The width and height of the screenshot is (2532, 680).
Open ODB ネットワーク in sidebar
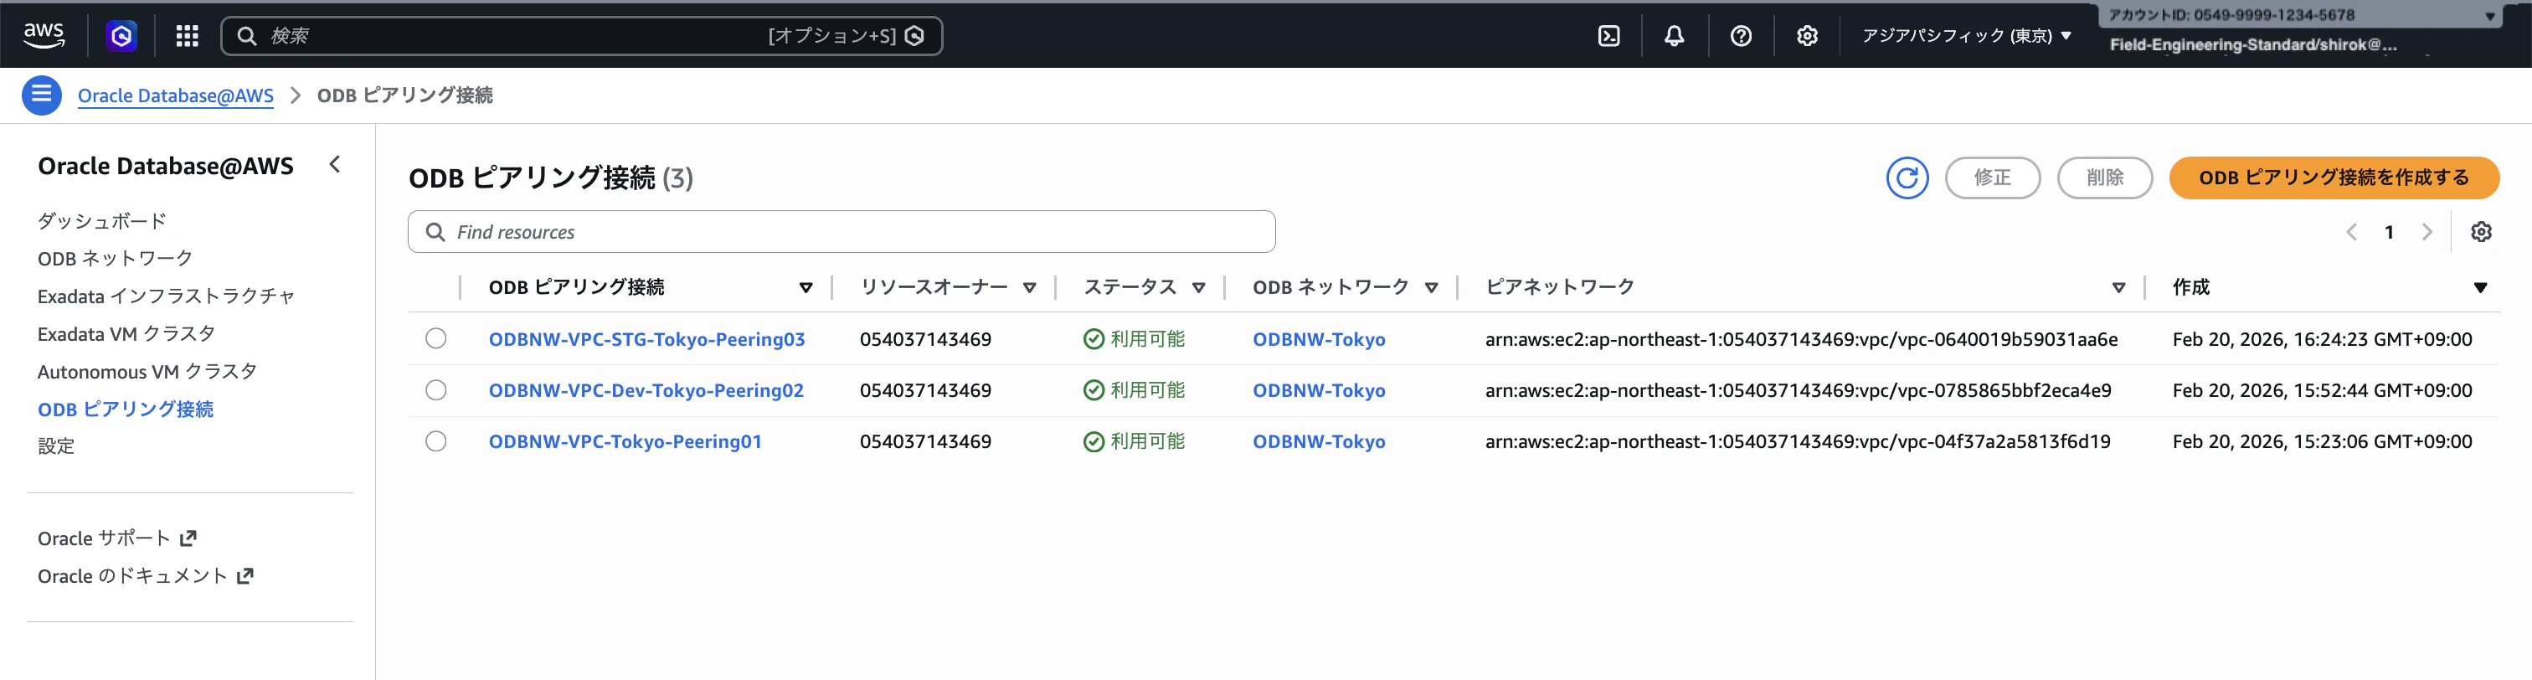click(115, 259)
